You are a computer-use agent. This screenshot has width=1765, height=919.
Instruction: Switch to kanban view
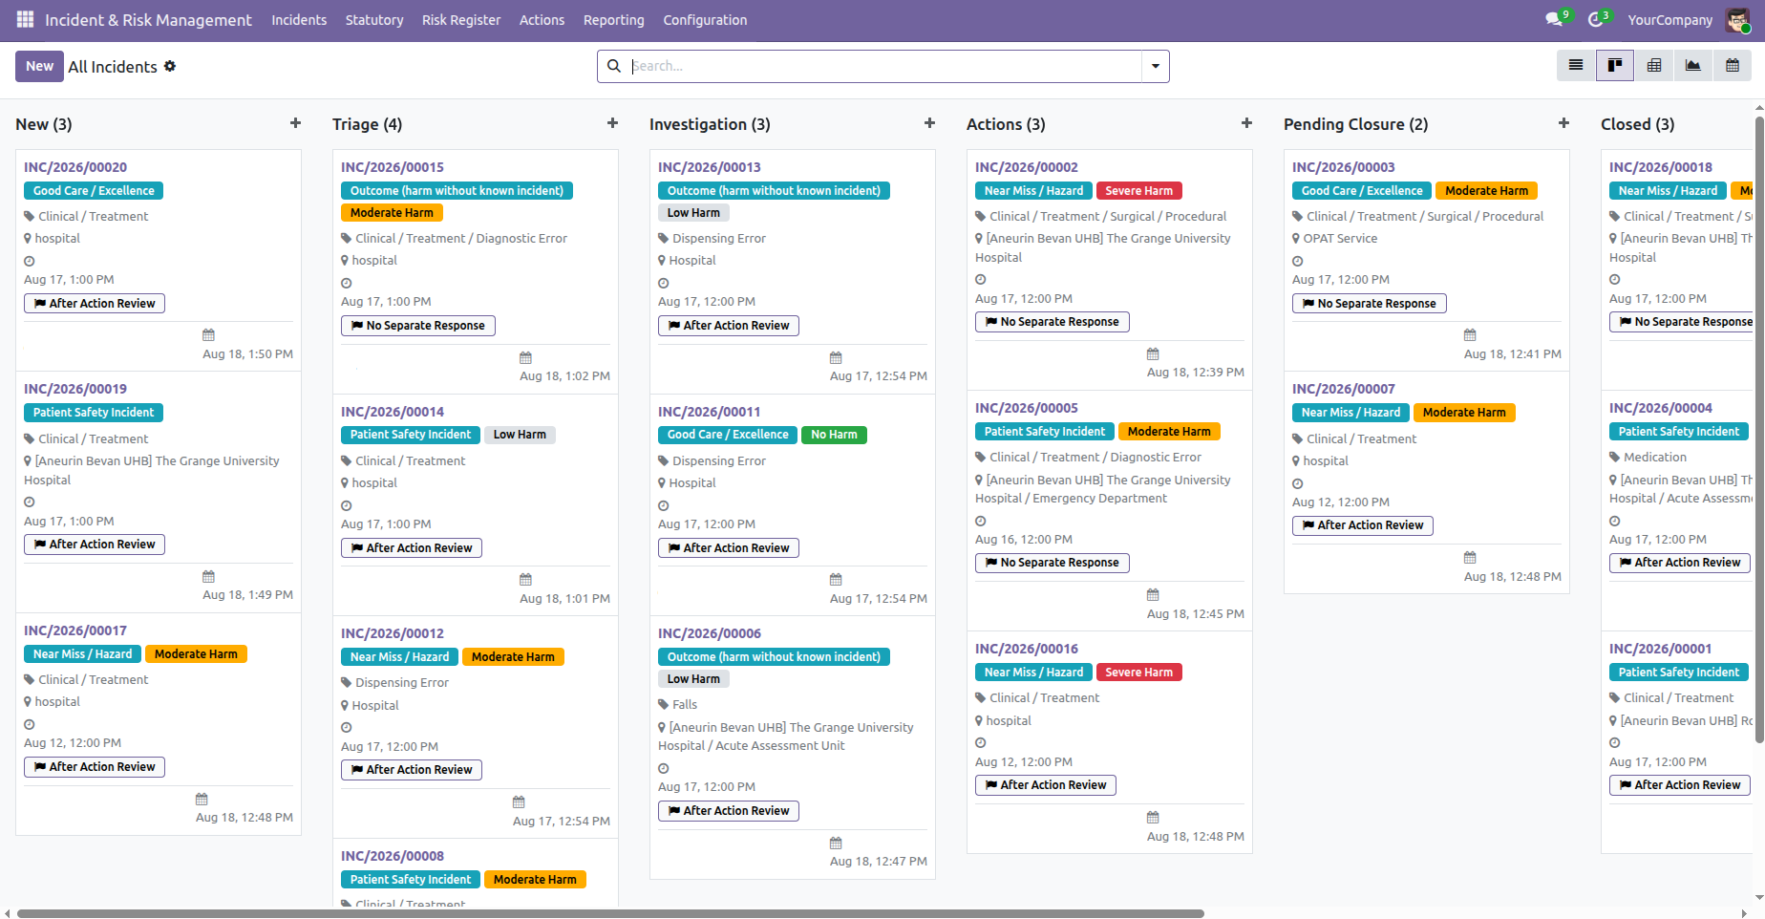(x=1615, y=66)
